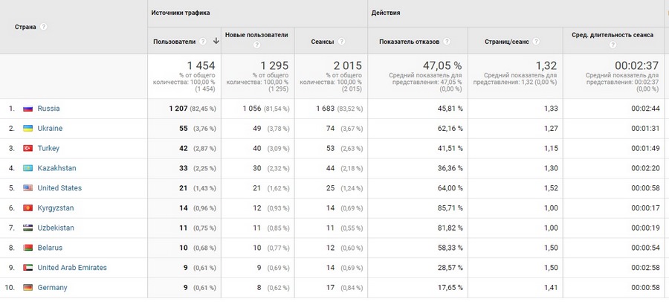Open the Ukraine country link
The height and width of the screenshot is (302, 669).
click(x=50, y=128)
